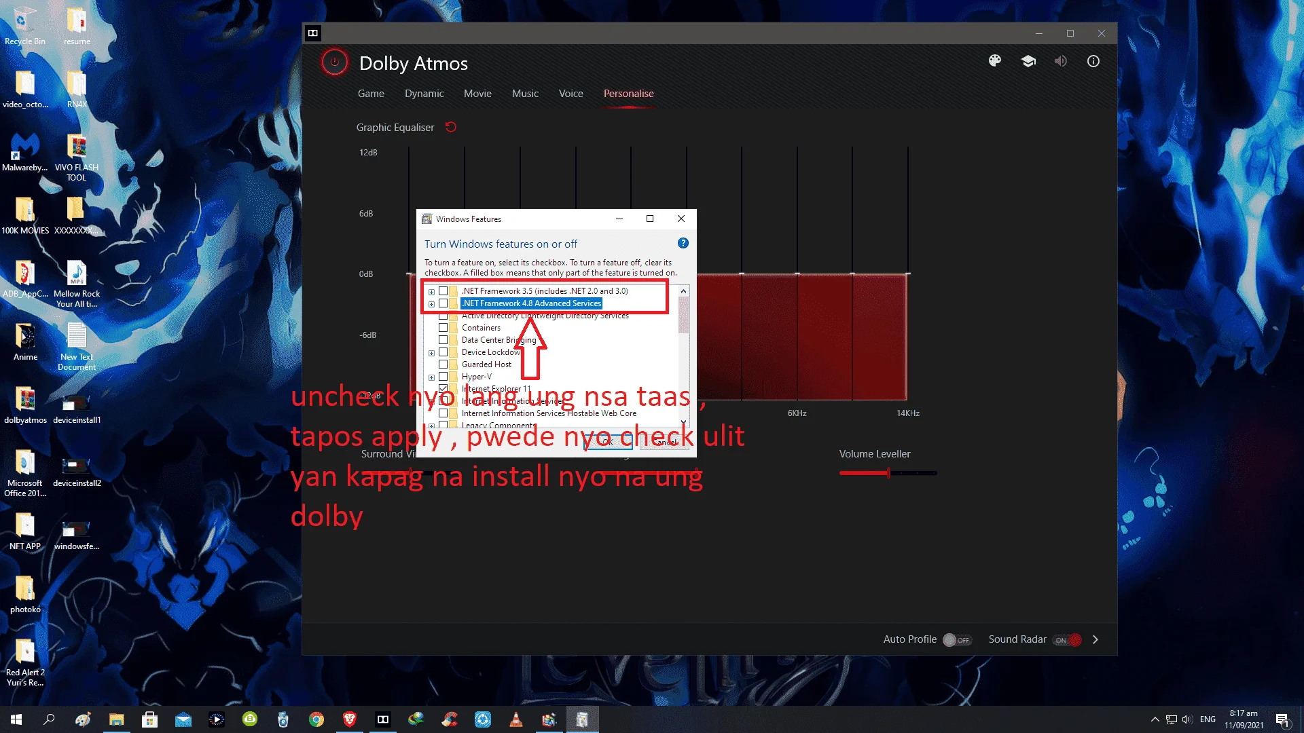1304x733 pixels.
Task: Toggle the Dolby Atmos power button
Action: [334, 62]
